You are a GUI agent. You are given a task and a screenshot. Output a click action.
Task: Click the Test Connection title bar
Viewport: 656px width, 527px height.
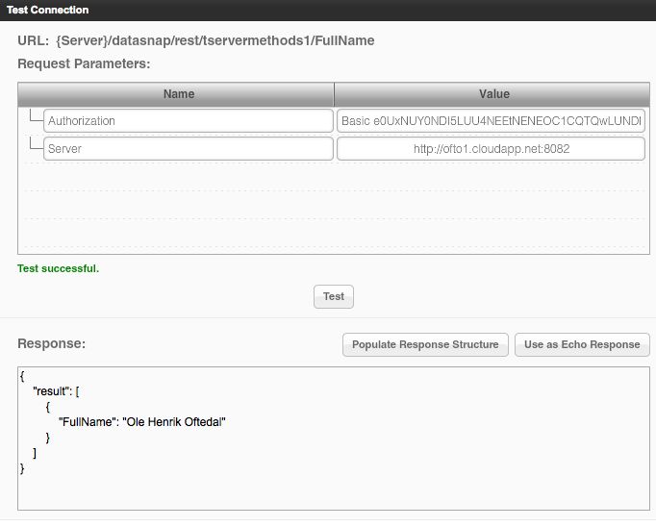coord(327,10)
